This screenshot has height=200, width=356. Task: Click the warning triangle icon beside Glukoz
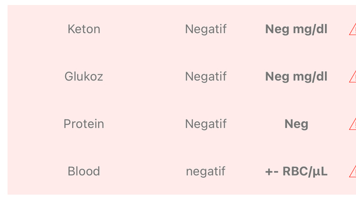(x=353, y=77)
